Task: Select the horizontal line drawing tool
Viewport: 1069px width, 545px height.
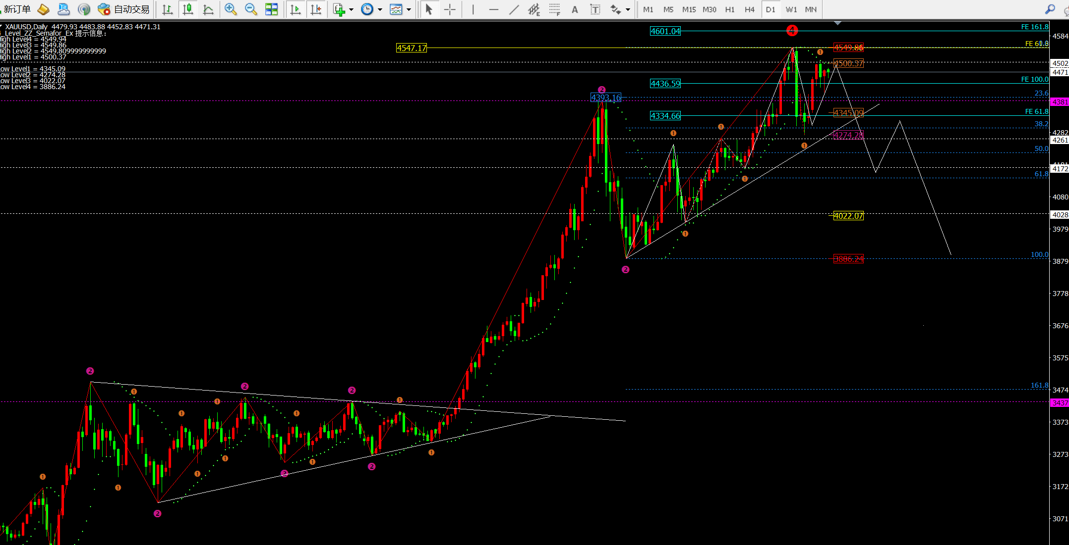Action: pos(493,9)
